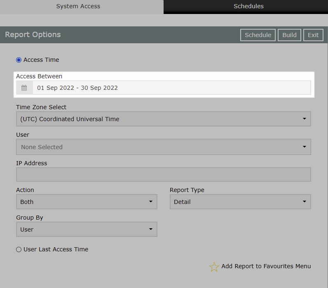Open the Action dropdown showing Both
This screenshot has width=328, height=288.
pyautogui.click(x=87, y=201)
